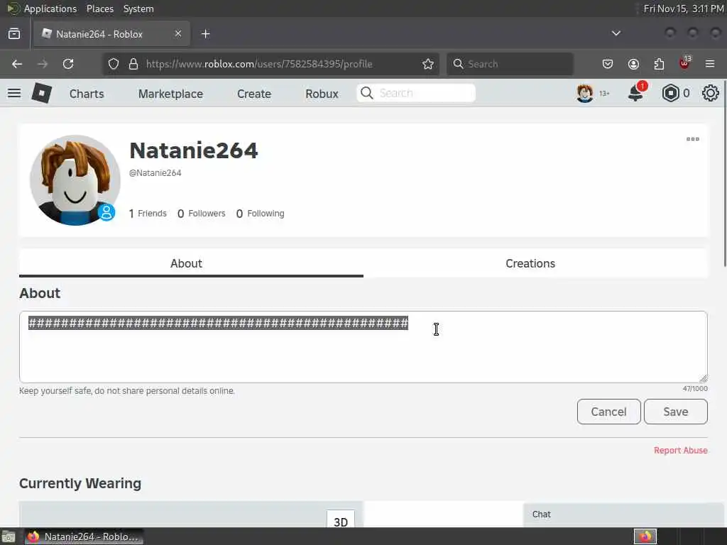Open the Robux balance icon
The height and width of the screenshot is (545, 727).
coord(670,93)
